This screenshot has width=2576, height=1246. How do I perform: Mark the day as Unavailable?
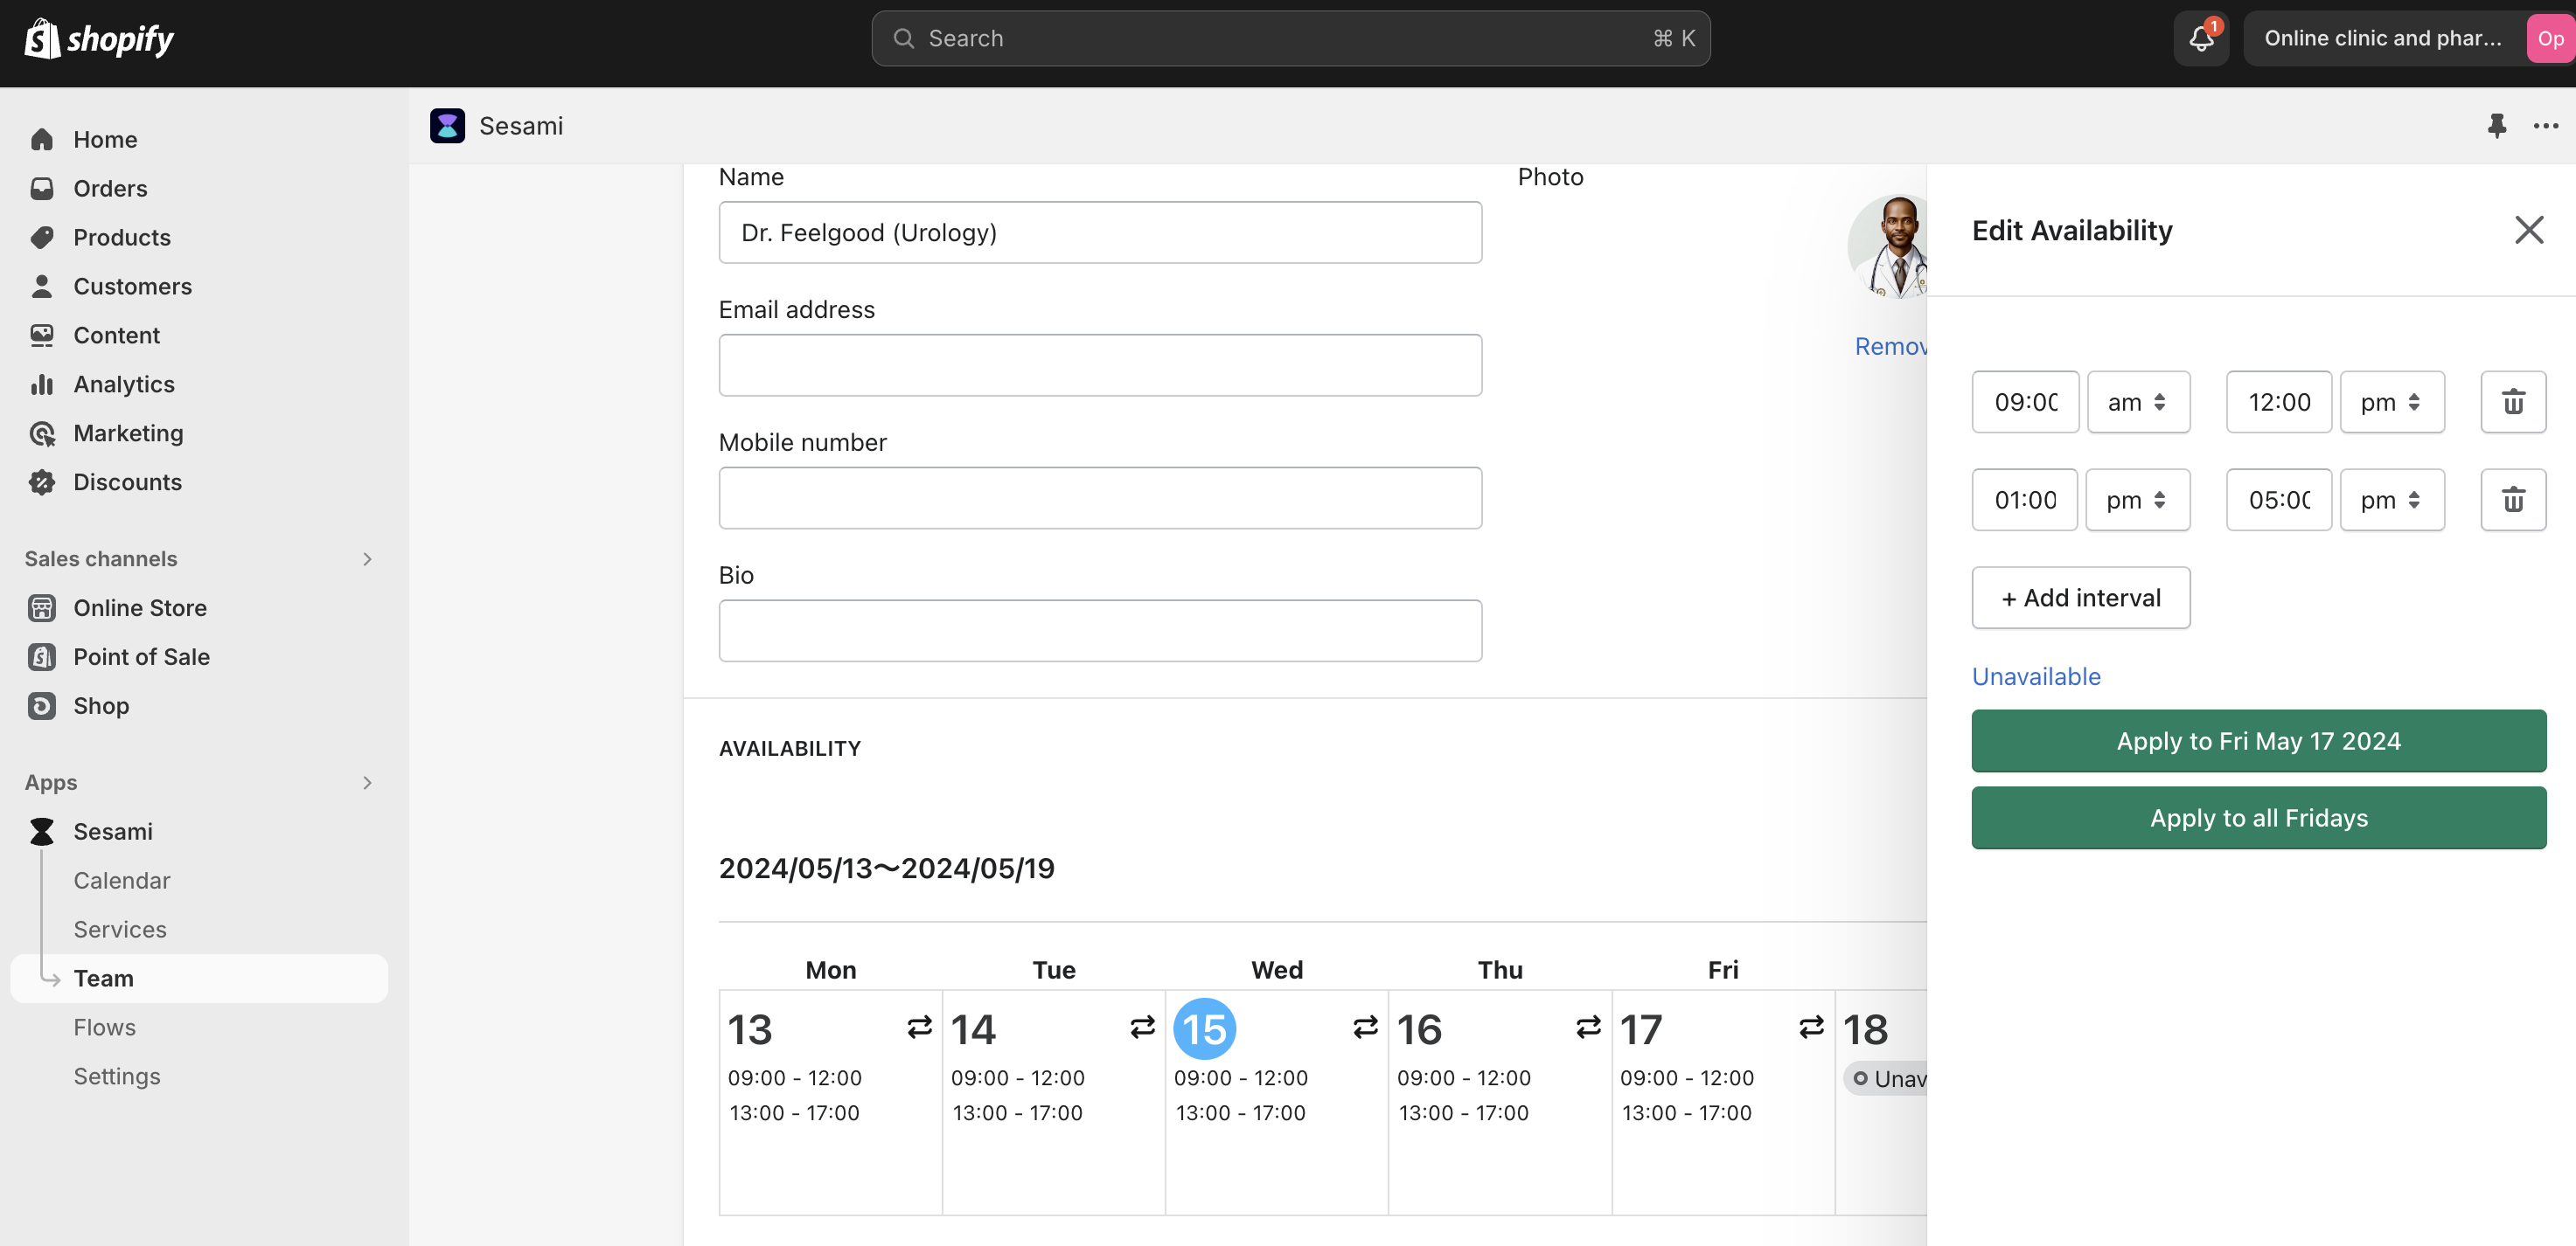pos(2035,676)
